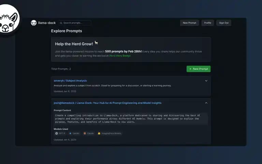
Task: Go to the Profile page
Action: click(207, 23)
